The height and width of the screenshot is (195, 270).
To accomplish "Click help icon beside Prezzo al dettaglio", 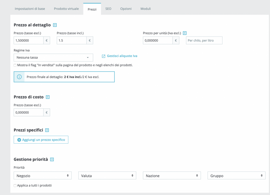I will pyautogui.click(x=55, y=25).
